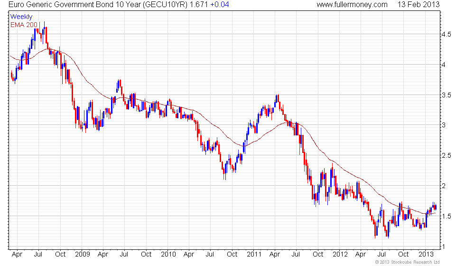Click the Oct label just before 2009
Image resolution: width=465 pixels, height=266 pixels.
(61, 255)
